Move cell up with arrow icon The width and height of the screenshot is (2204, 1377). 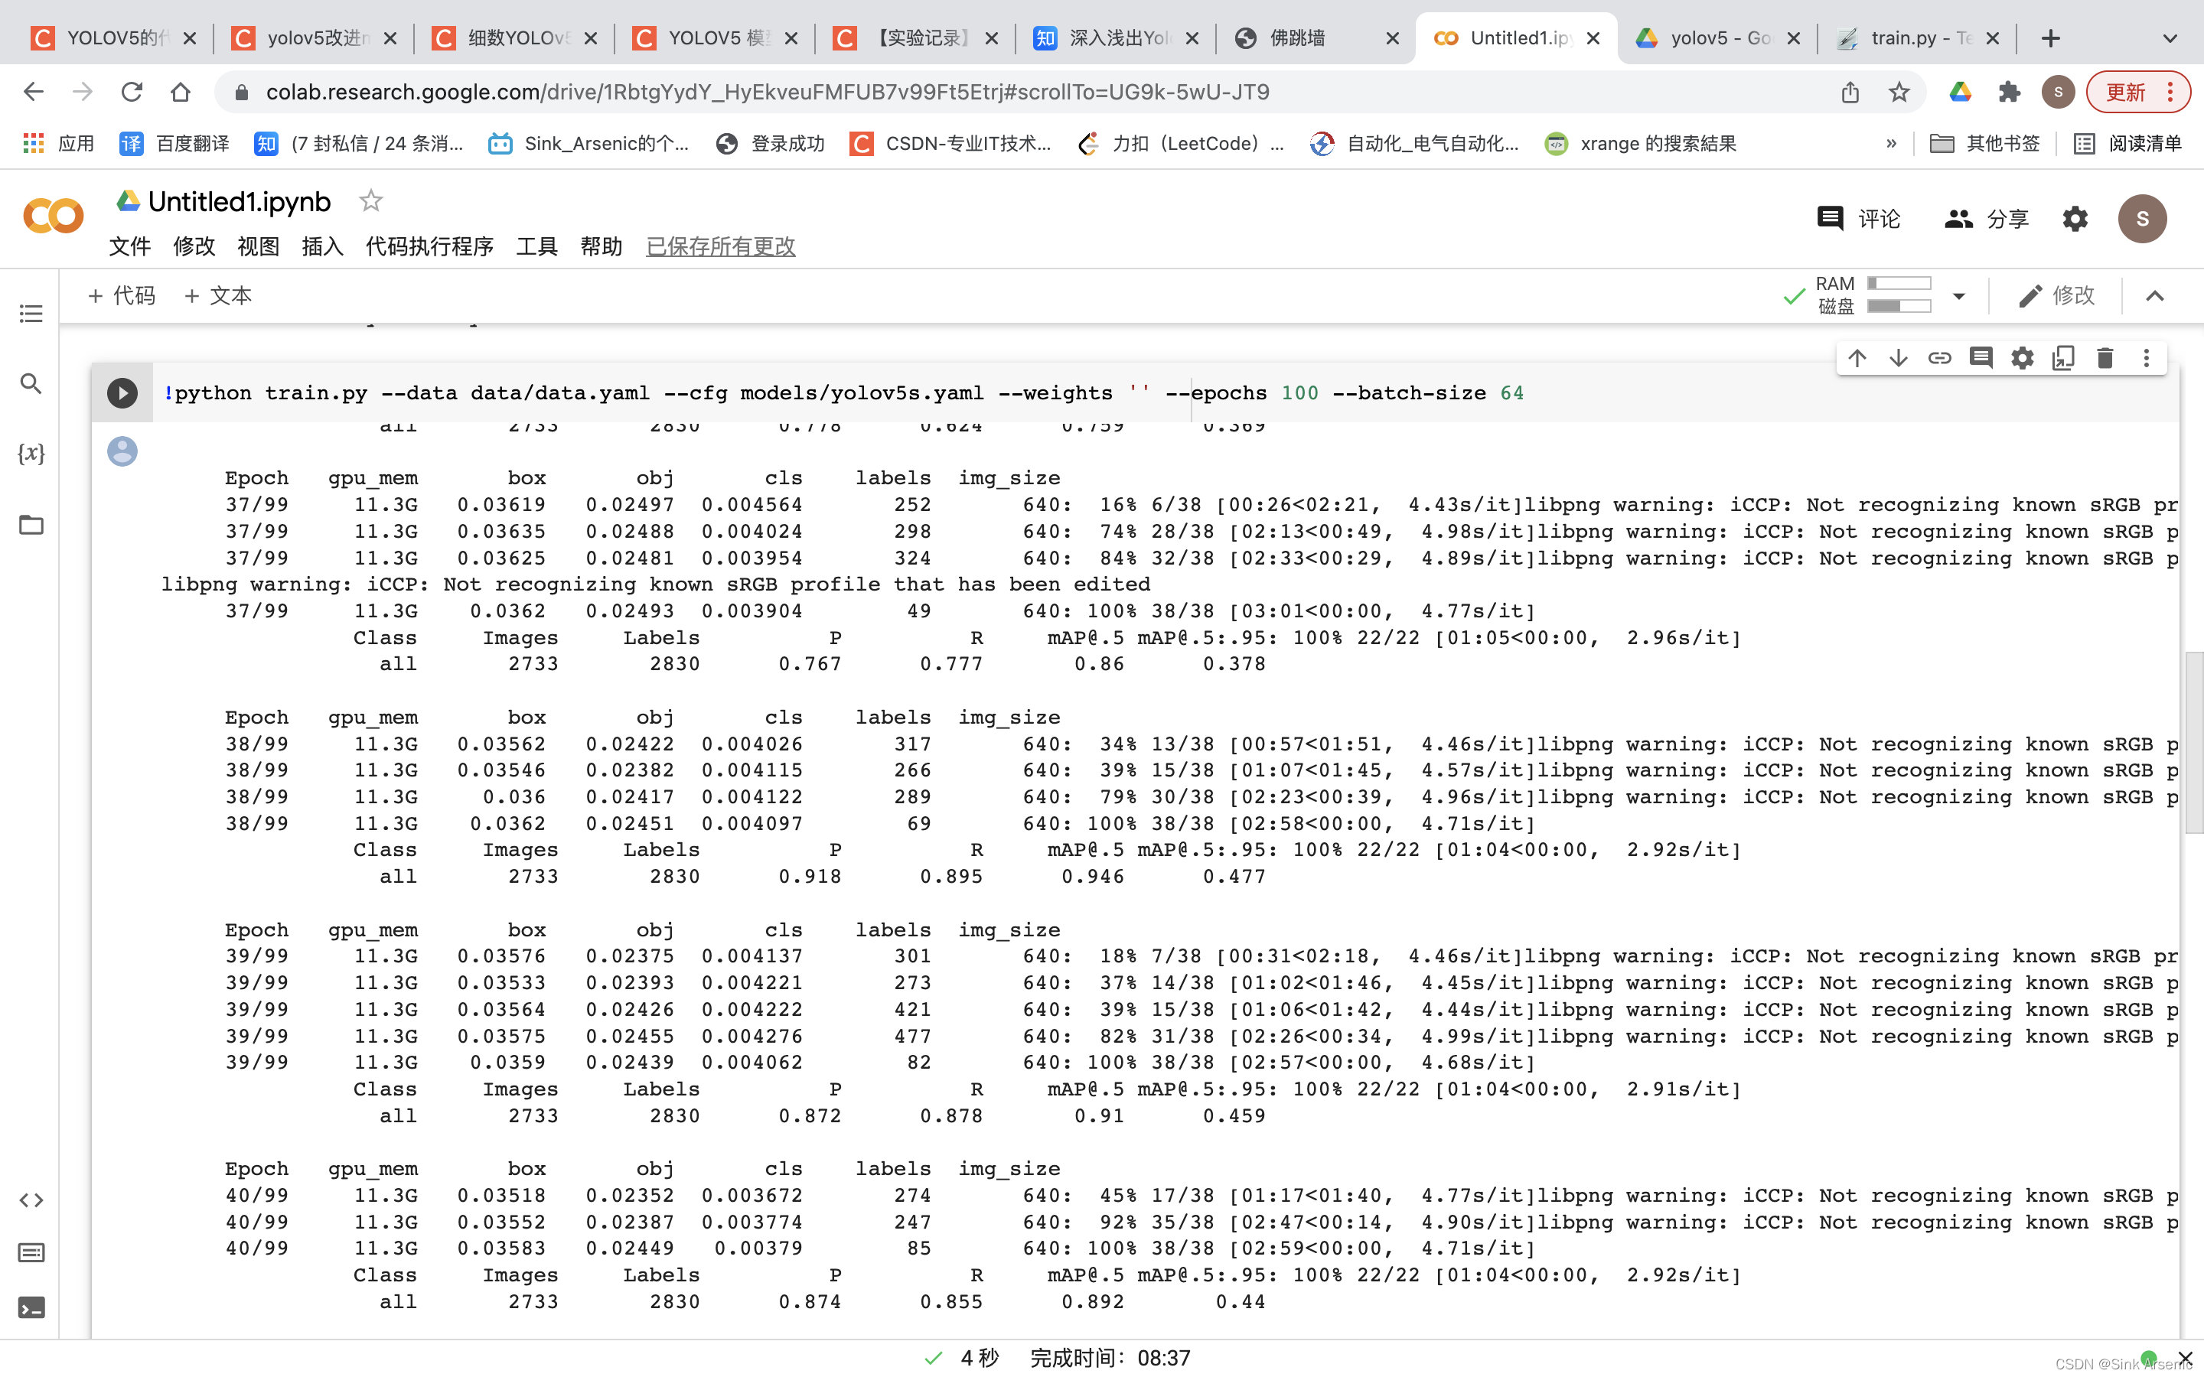(x=1857, y=358)
